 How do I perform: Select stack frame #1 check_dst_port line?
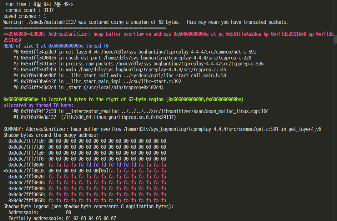(132, 58)
